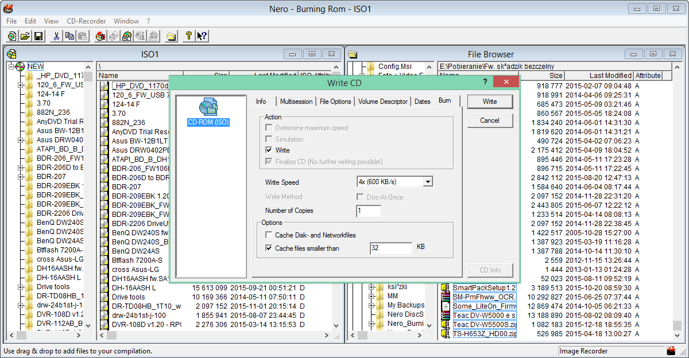
Task: Open the CD-Recorder menu
Action: [x=86, y=21]
